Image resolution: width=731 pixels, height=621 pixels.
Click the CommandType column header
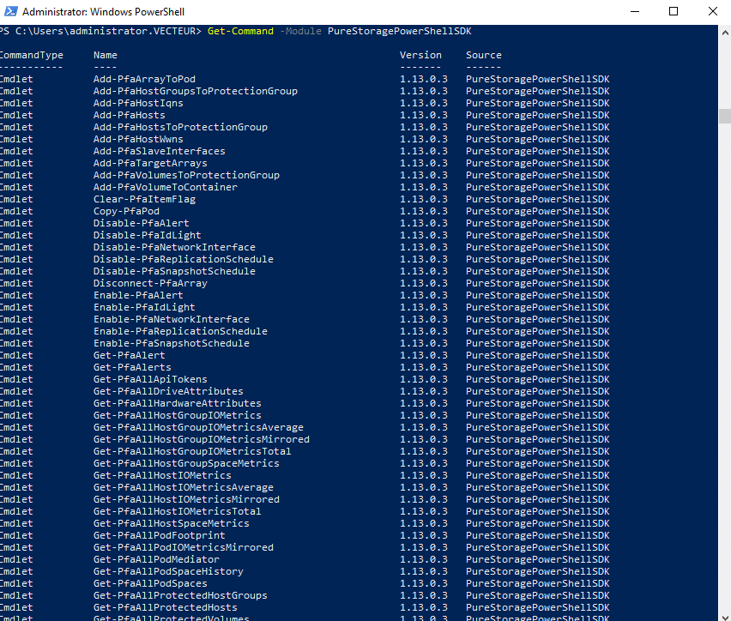click(x=32, y=54)
